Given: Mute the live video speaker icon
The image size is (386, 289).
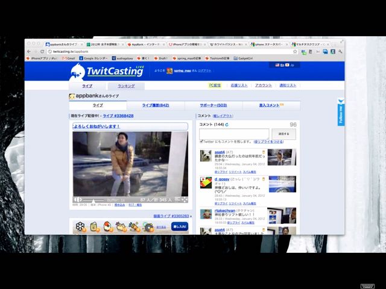Looking at the screenshot, I should coord(78,200).
